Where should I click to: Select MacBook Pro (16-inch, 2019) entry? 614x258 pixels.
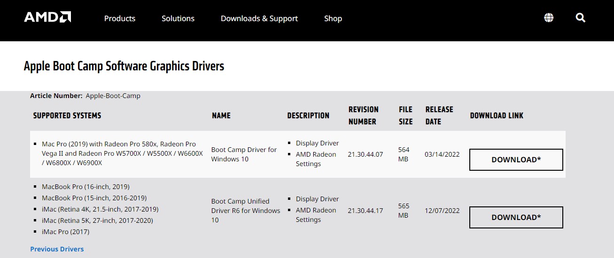point(85,187)
